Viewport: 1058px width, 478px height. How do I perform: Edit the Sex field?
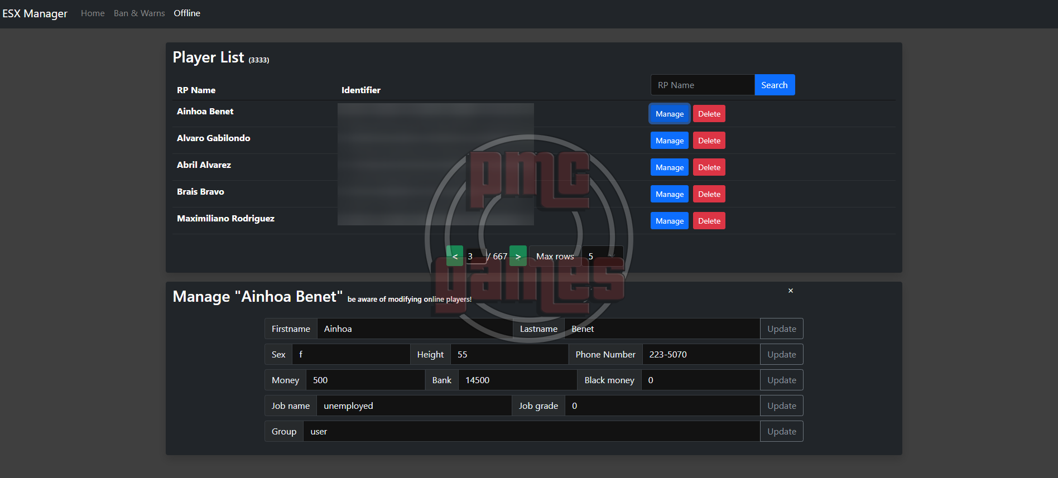(351, 354)
